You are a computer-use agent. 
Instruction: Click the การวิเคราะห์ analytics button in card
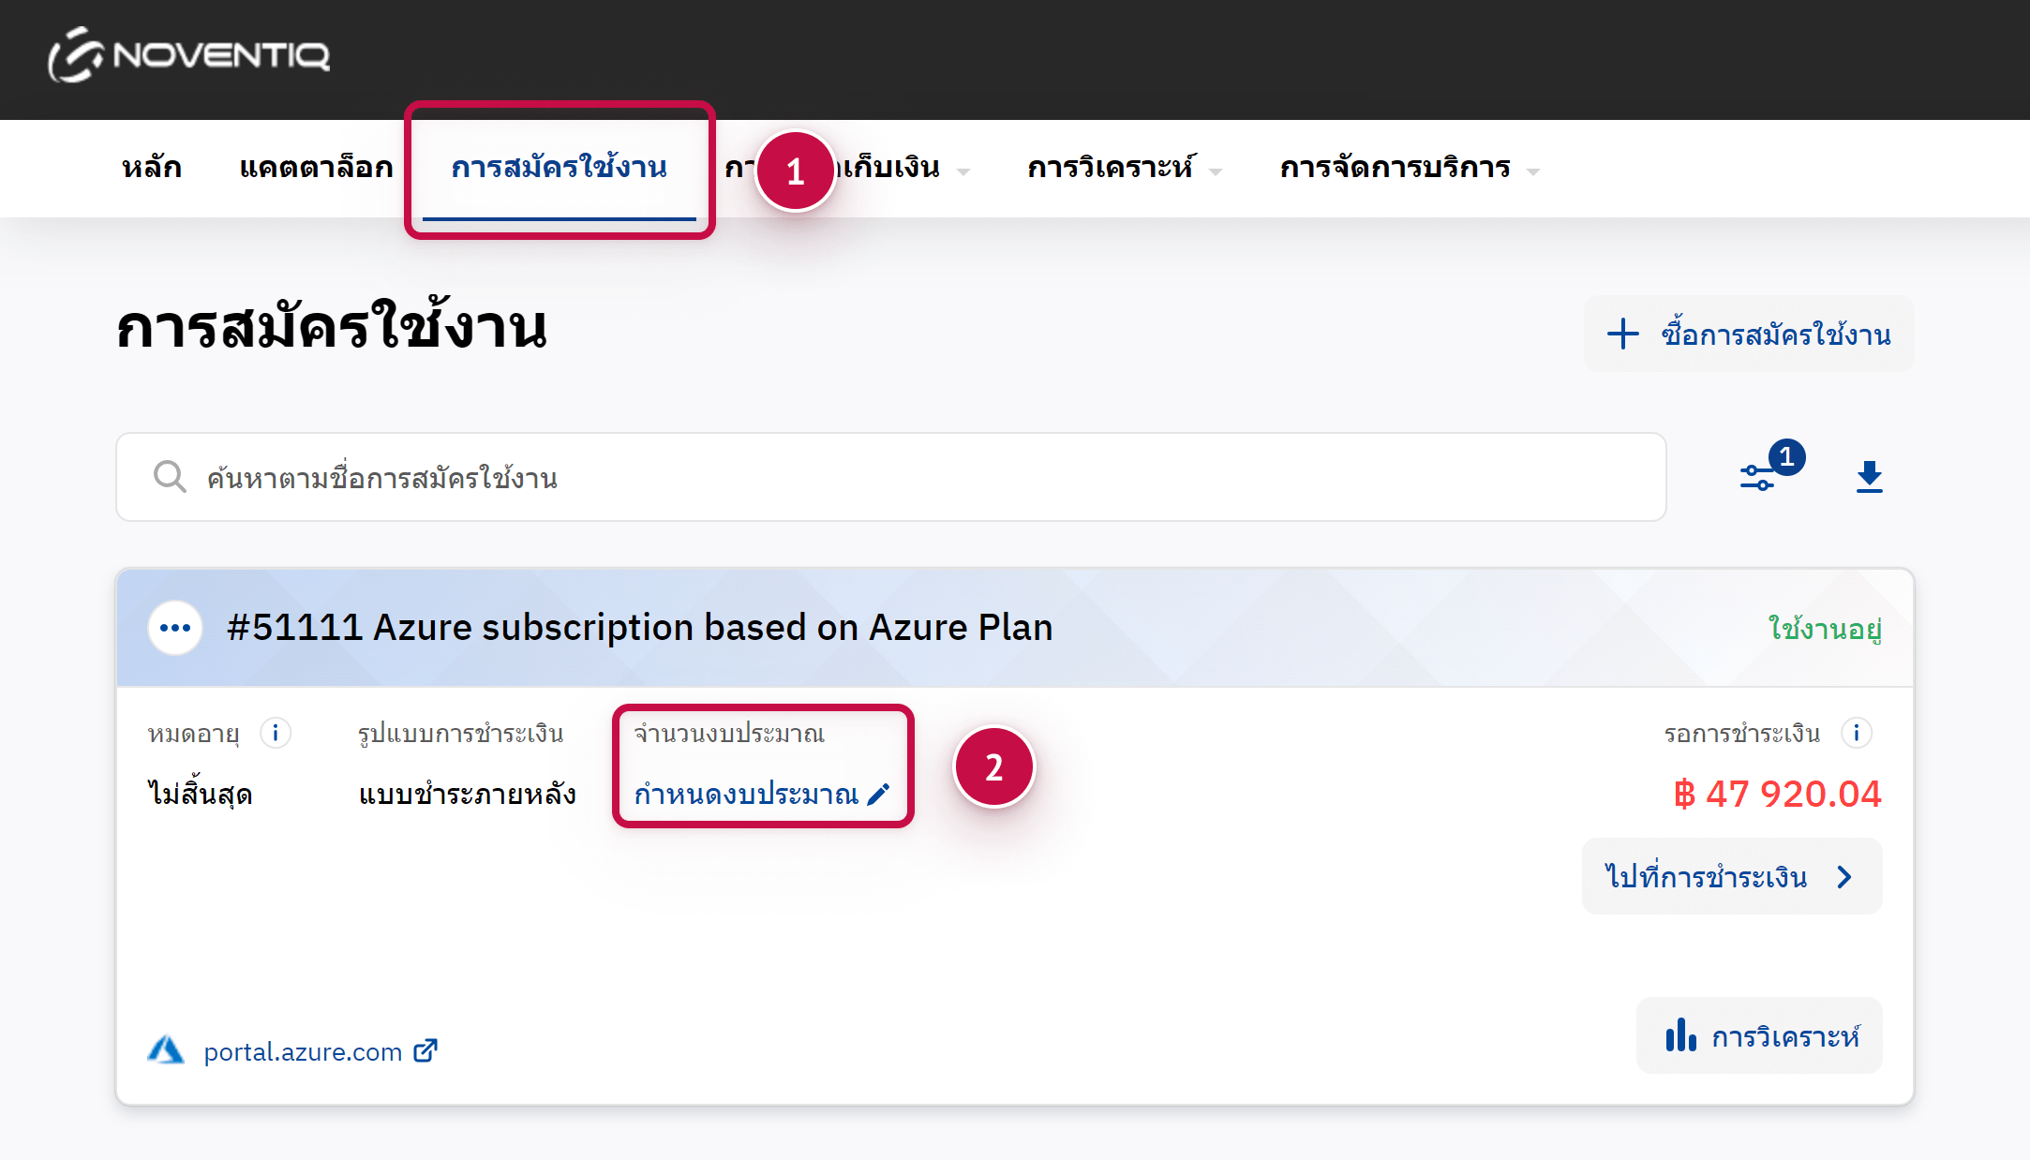1759,1035
